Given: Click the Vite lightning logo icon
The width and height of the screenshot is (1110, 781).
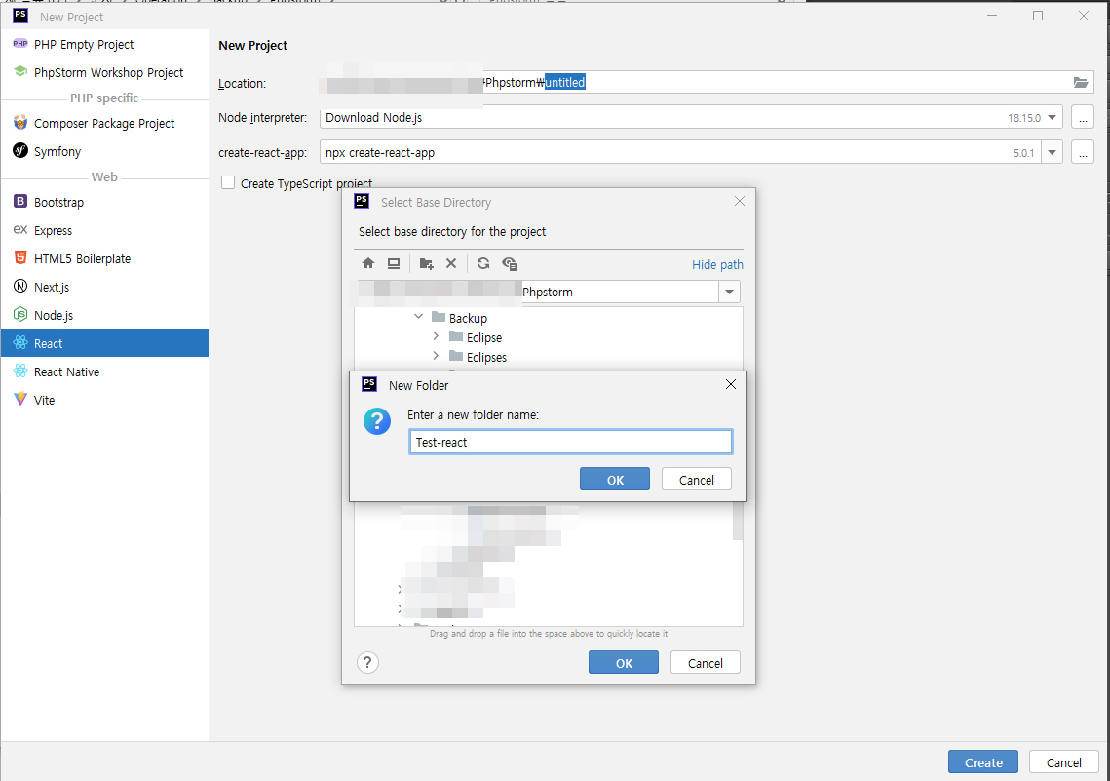Looking at the screenshot, I should point(20,400).
